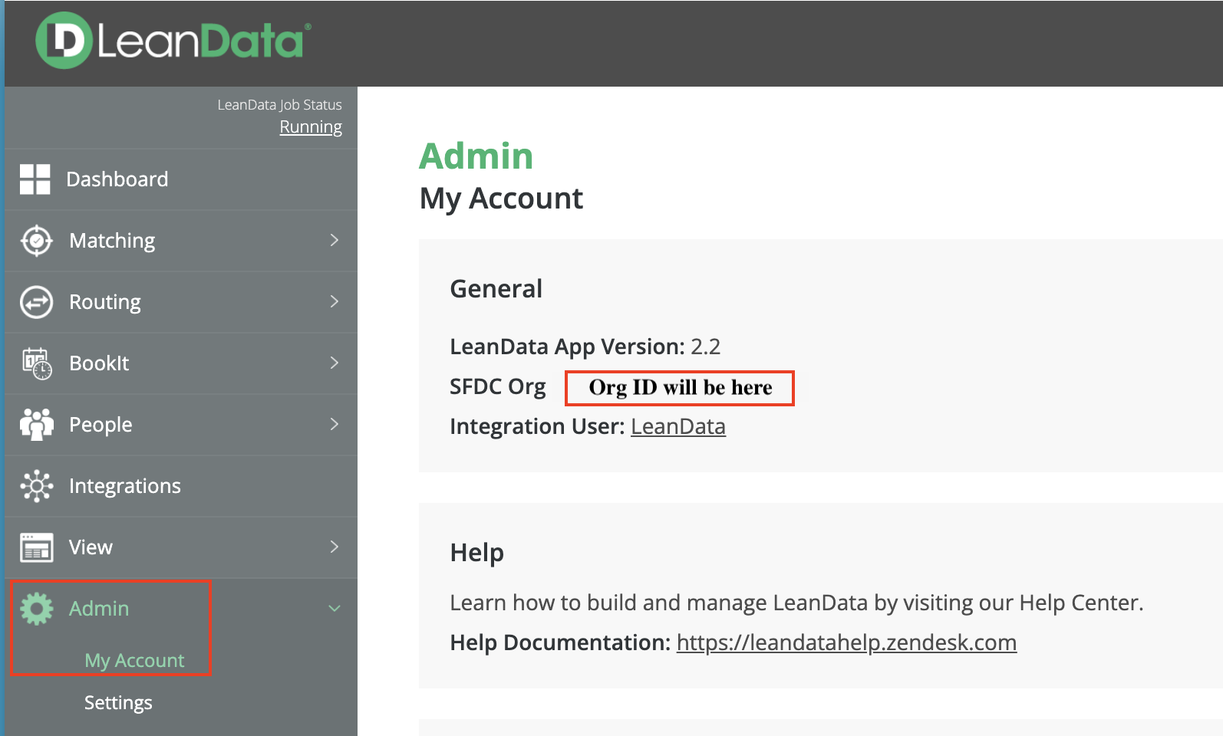Image resolution: width=1223 pixels, height=736 pixels.
Task: Open My Account under Admin
Action: [134, 661]
